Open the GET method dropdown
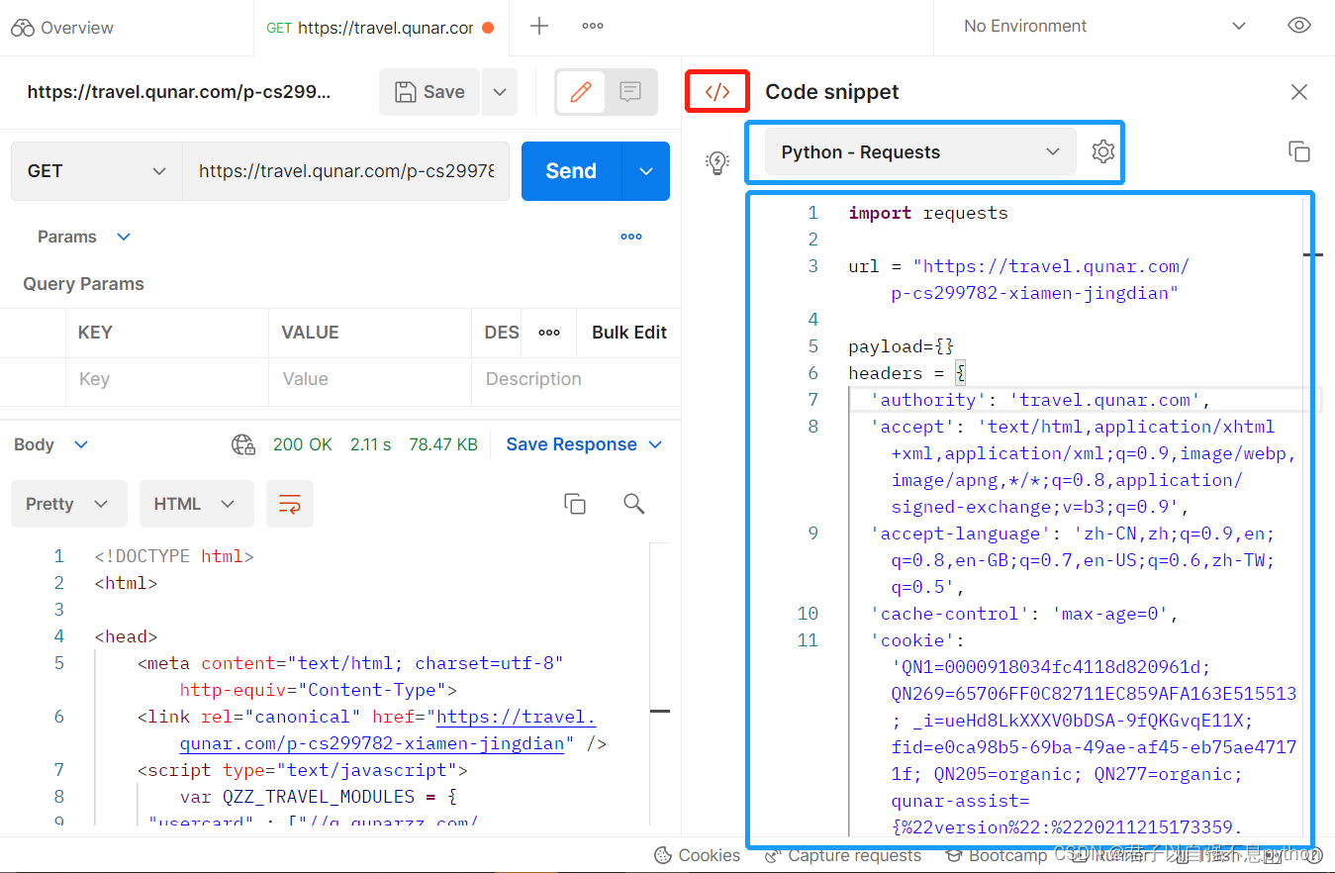Screen dimensions: 1335x873 (x=97, y=171)
